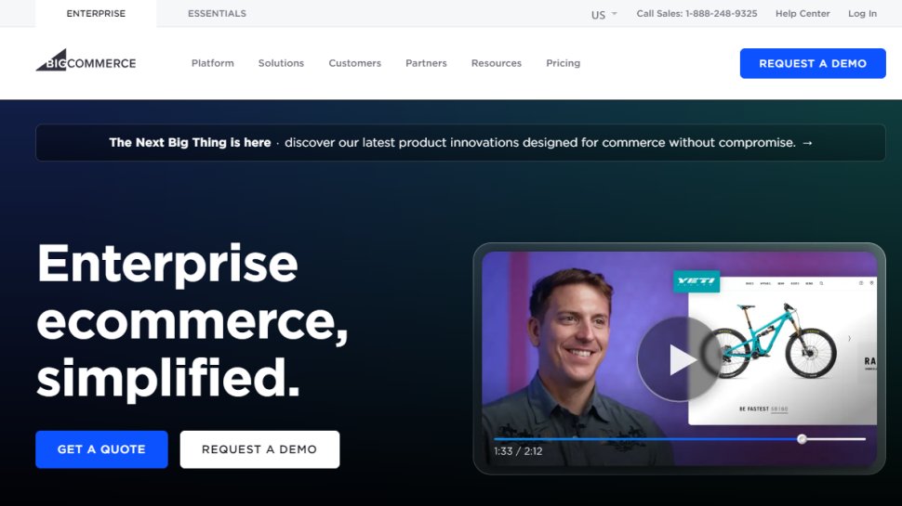Click the arrow at the end of the announcement banner

(x=806, y=143)
